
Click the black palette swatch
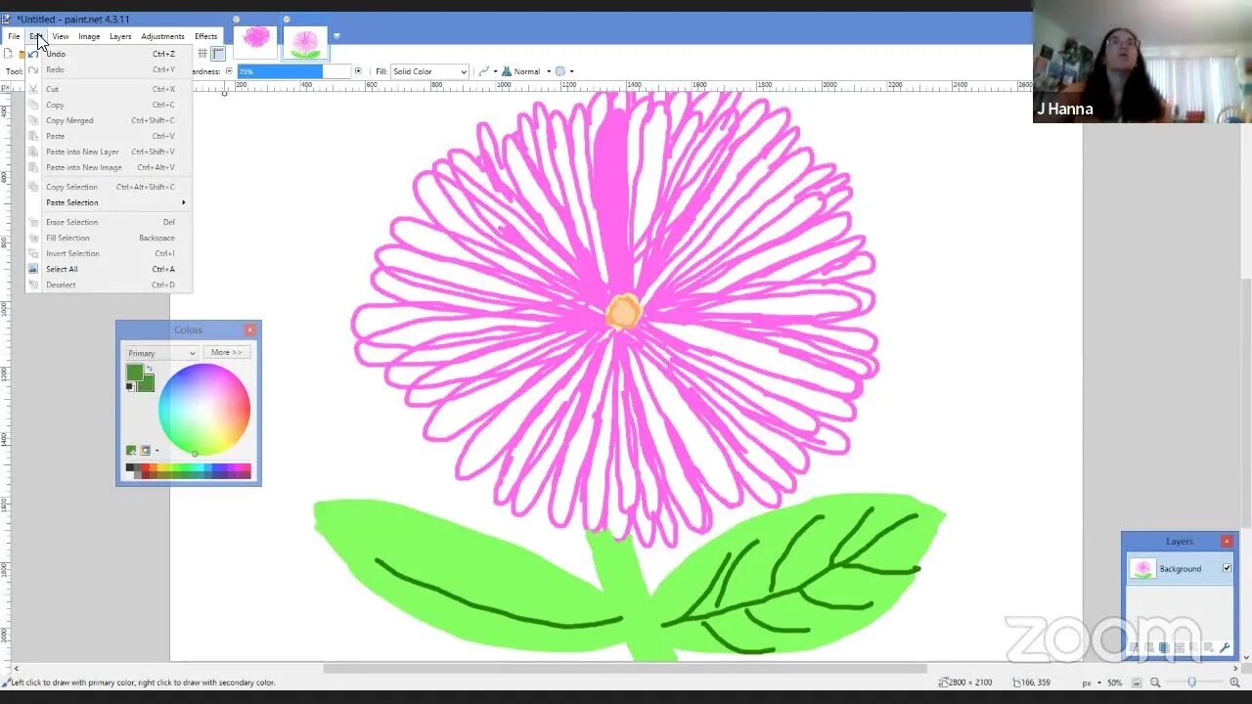tap(130, 468)
